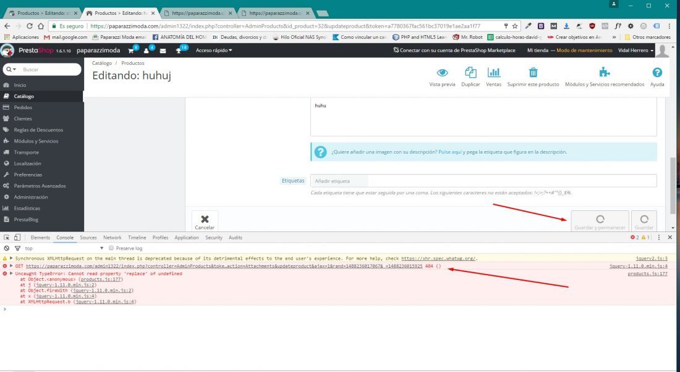Click the console filter funnel icon
680x372 pixels.
(x=18, y=248)
